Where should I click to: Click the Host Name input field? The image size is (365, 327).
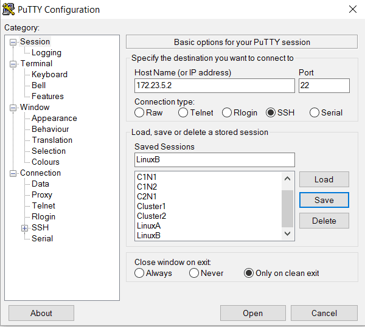click(x=214, y=86)
